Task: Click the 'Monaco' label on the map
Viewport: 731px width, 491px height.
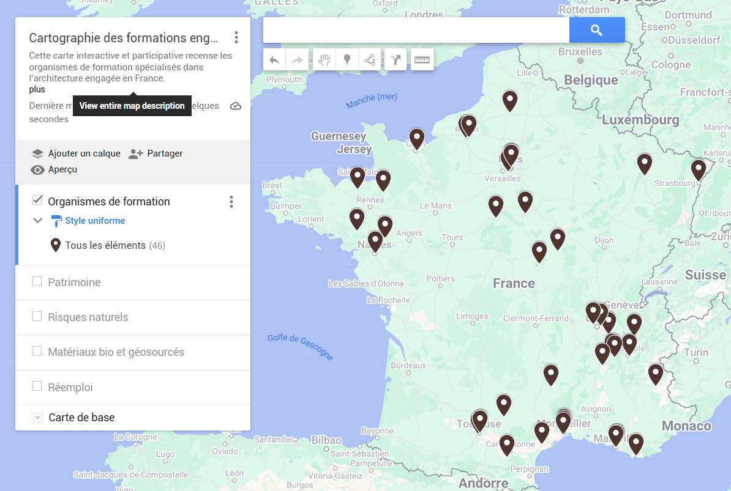Action: pyautogui.click(x=687, y=426)
